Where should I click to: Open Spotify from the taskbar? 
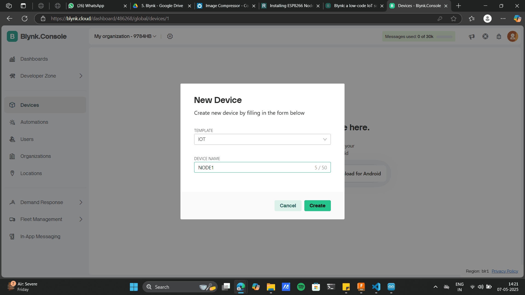point(301,287)
